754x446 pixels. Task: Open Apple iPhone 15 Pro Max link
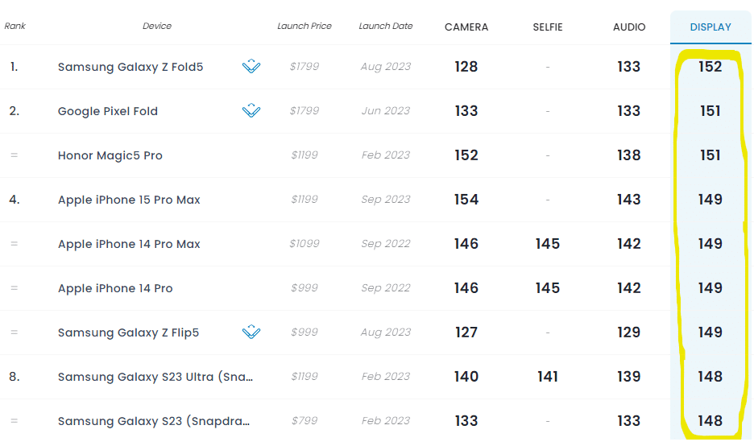[129, 200]
